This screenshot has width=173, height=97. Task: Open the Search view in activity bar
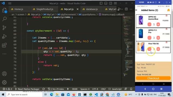click(x=4, y=19)
